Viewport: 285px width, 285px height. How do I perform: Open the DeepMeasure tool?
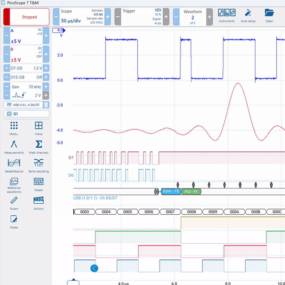coord(14,166)
